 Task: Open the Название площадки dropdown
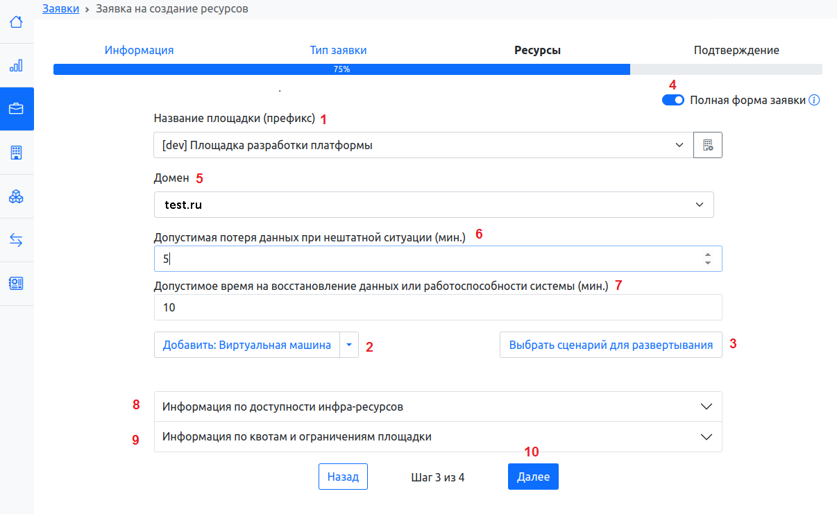423,145
